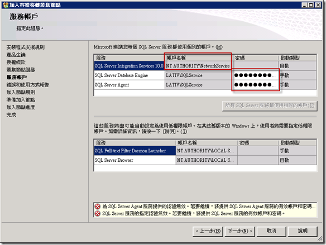Click the 上一步(B) back button
The height and width of the screenshot is (245, 326).
pos(208,231)
